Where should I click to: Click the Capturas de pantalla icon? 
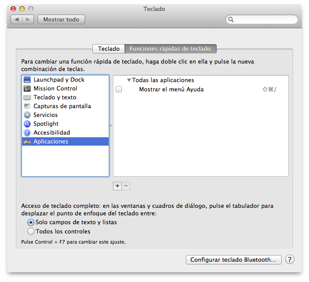[x=27, y=106]
